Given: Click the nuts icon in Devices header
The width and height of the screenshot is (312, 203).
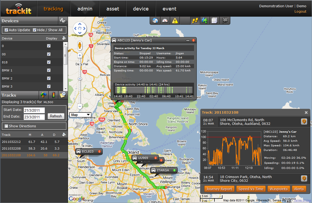Looking at the screenshot, I should 63,20.
